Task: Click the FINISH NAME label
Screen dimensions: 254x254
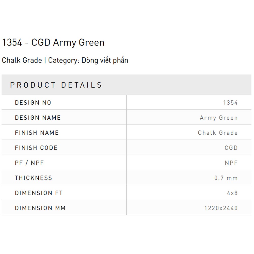Action: 37,133
